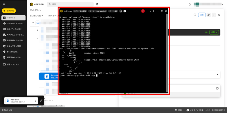Image resolution: width=227 pixels, height=113 pixels.
Task: Click the ポート: 22 chip
Action: (113, 11)
